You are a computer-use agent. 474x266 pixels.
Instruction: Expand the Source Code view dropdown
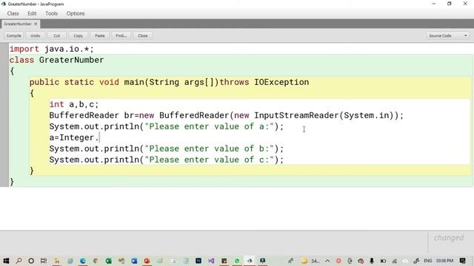point(447,35)
